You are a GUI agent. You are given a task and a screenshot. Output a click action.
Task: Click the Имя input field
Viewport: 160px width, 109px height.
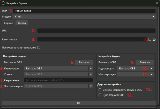84,11
